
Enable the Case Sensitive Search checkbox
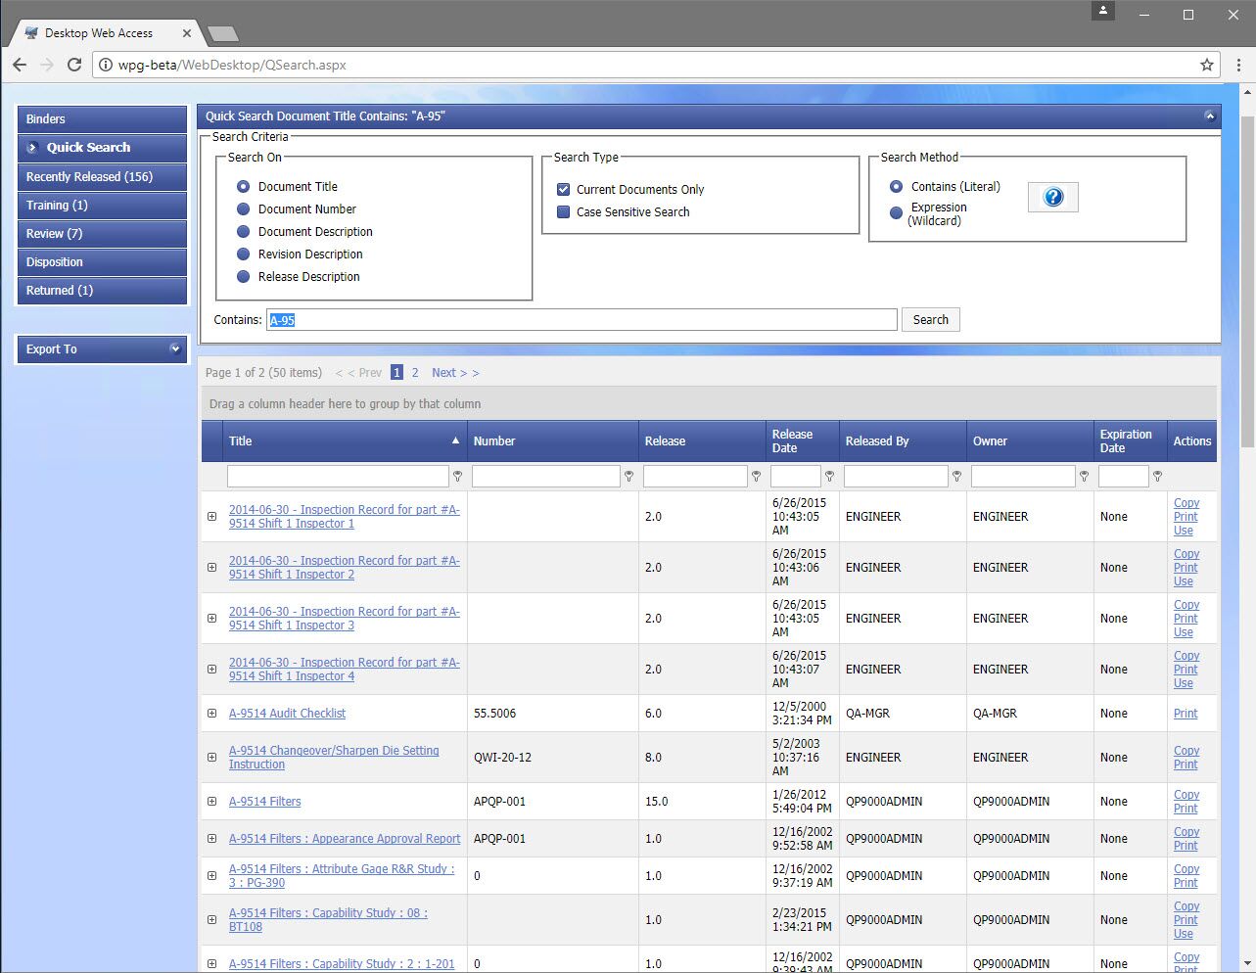click(x=563, y=211)
